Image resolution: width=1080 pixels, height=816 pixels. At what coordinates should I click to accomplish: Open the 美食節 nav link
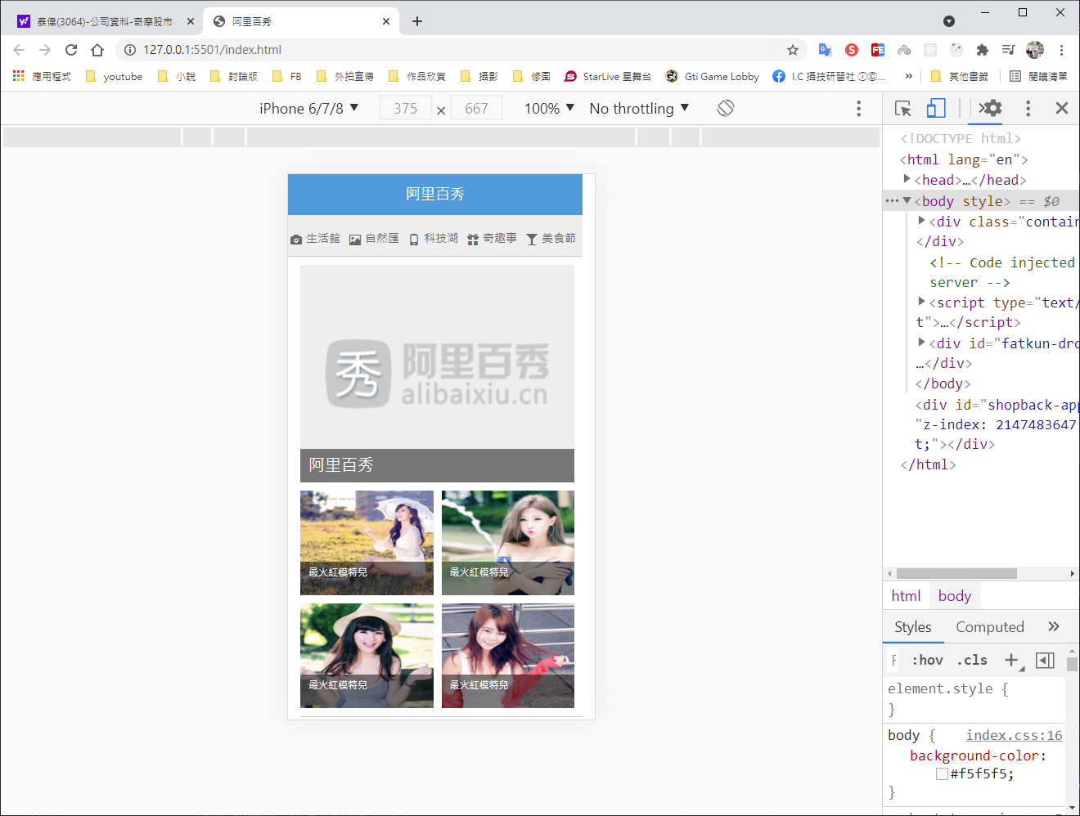coord(551,238)
